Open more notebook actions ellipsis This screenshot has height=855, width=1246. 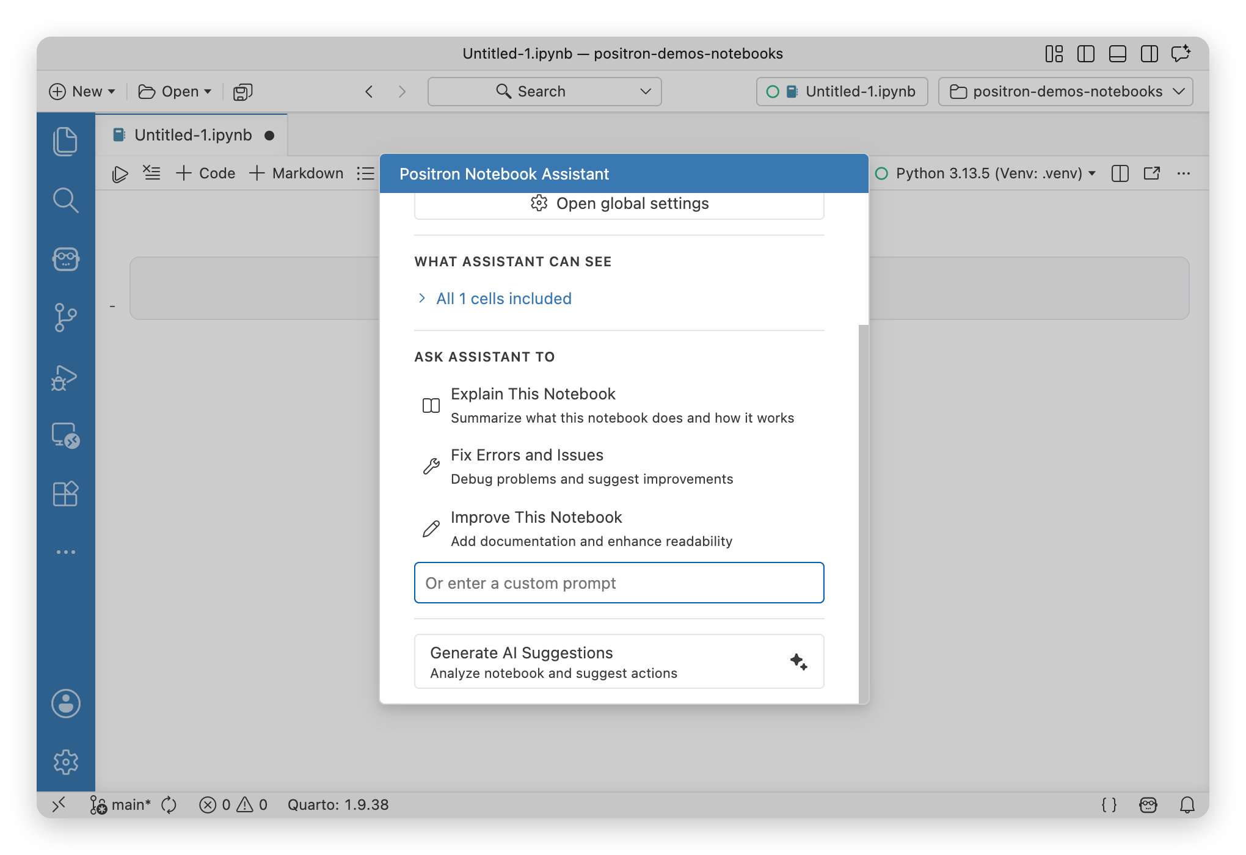1184,173
